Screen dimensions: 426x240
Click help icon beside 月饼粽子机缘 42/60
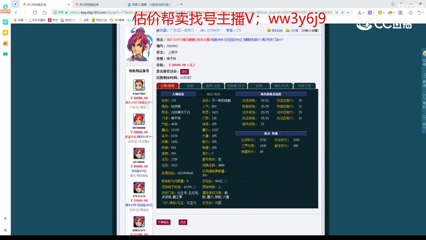point(194,187)
